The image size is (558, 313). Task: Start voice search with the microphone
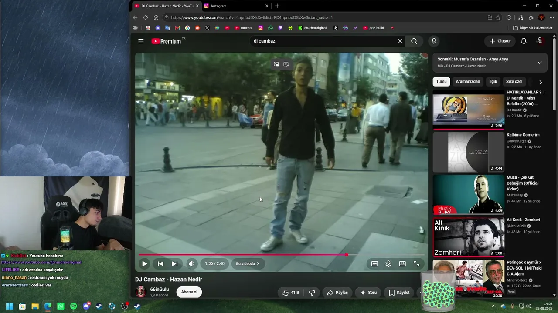[433, 41]
